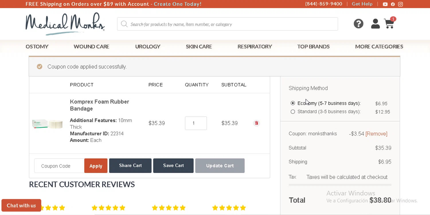
Task: Click the Medical Monks logo
Action: coord(65,24)
